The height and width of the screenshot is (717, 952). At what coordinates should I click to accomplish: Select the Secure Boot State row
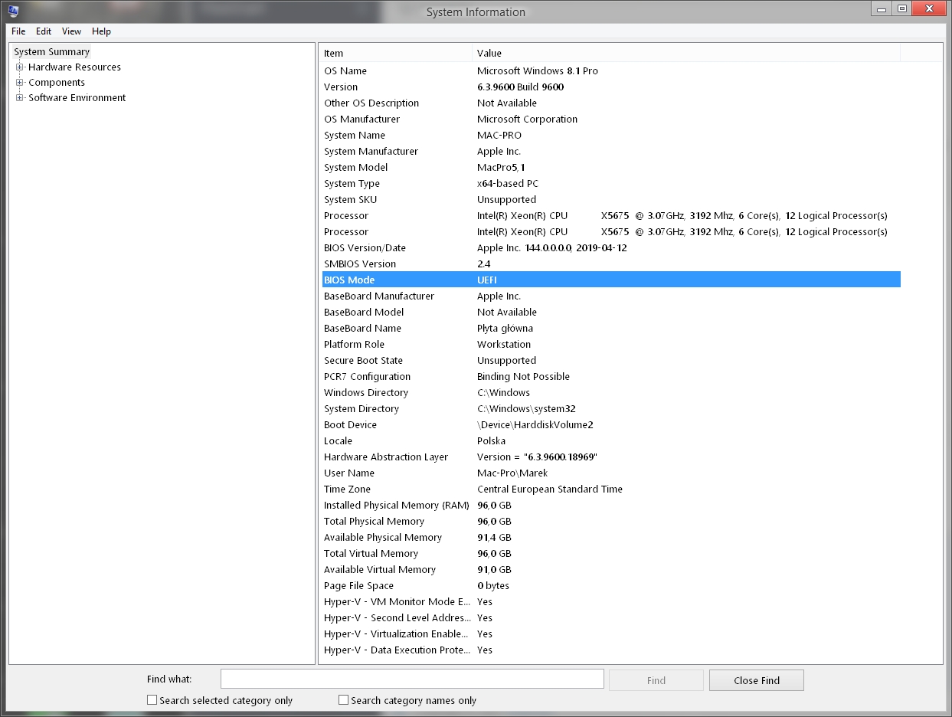tap(611, 361)
